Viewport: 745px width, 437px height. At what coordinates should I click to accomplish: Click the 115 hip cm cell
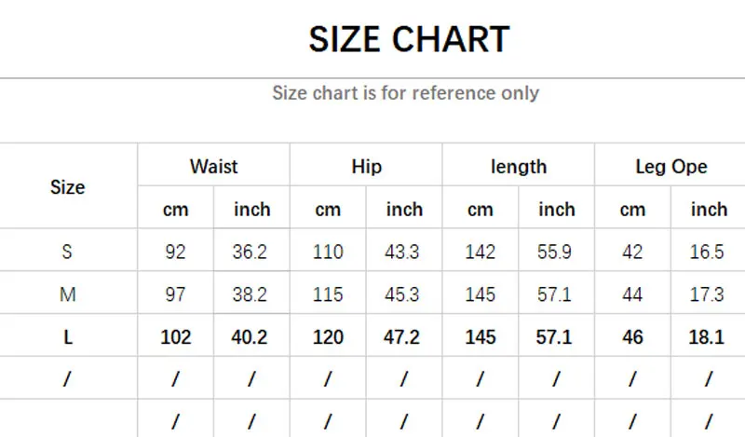tap(328, 294)
